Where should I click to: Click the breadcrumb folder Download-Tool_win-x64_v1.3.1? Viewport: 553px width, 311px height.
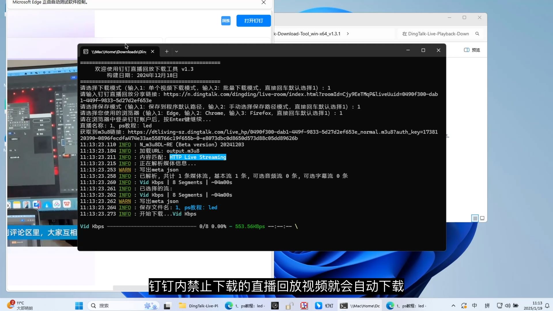tap(307, 34)
